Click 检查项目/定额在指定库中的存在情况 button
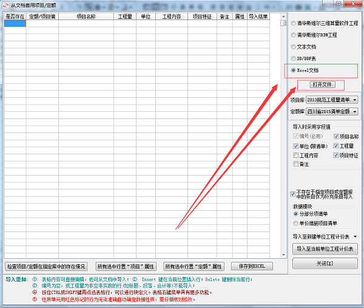This screenshot has width=364, height=308. [x=46, y=267]
